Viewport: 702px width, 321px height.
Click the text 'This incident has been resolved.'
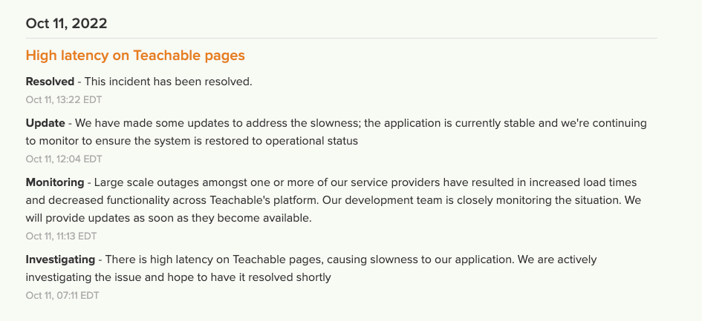pos(169,82)
